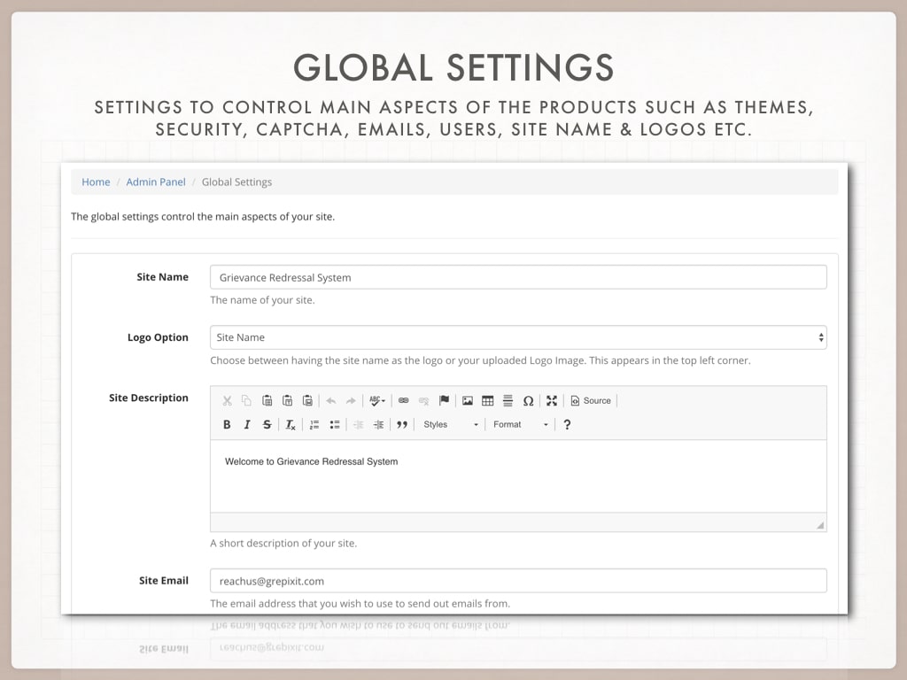The height and width of the screenshot is (680, 907).
Task: Go to Home via breadcrumb
Action: pos(96,182)
